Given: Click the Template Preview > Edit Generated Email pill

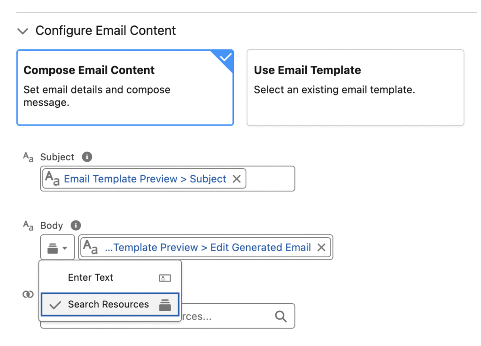Looking at the screenshot, I should click(x=208, y=247).
